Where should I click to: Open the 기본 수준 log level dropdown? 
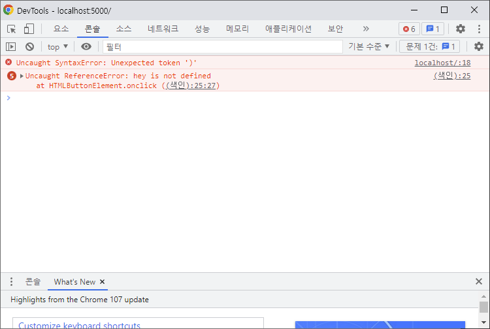pos(368,47)
